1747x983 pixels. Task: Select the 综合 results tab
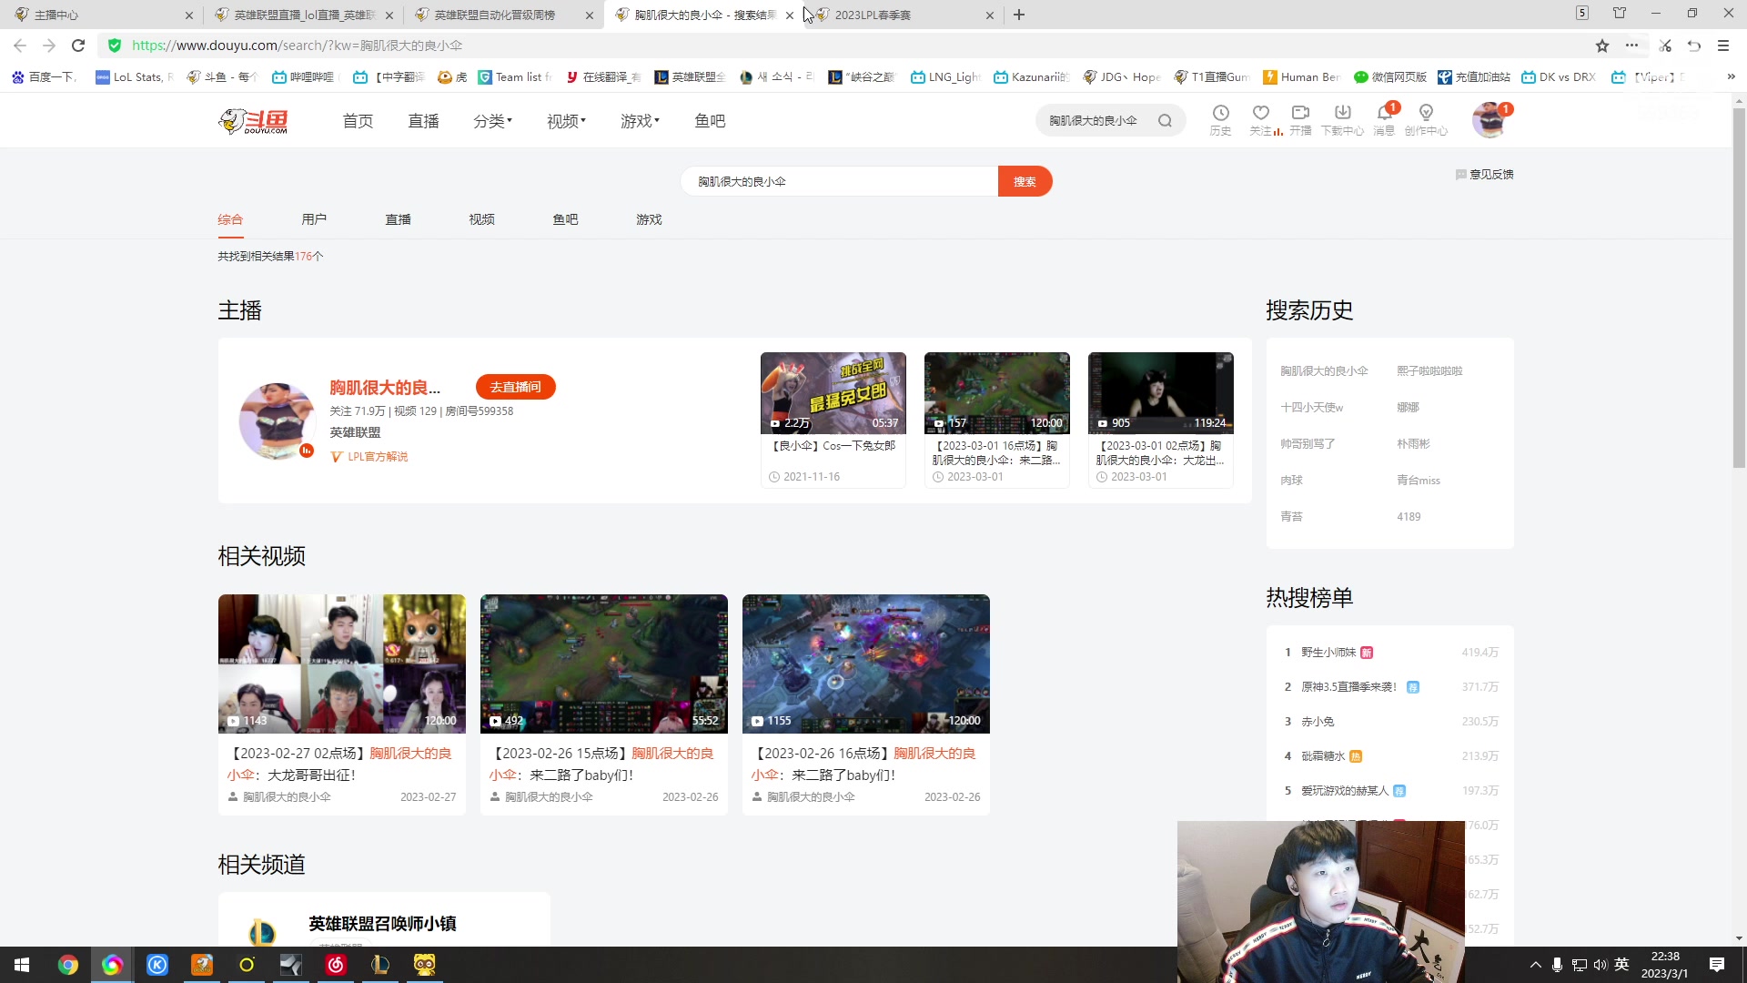coord(230,219)
